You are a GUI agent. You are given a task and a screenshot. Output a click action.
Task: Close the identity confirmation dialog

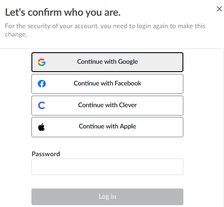219,9
